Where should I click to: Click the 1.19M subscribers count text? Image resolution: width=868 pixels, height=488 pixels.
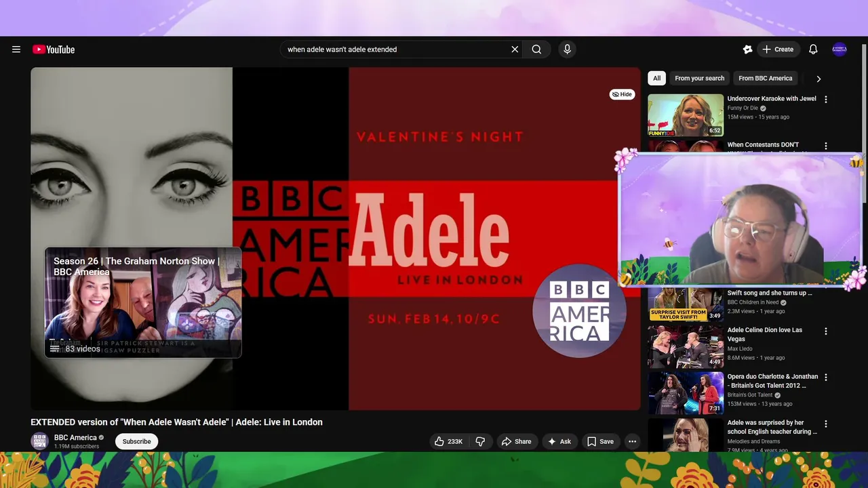click(77, 447)
